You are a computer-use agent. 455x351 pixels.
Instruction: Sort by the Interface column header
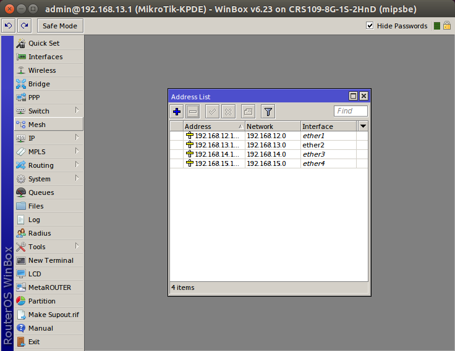328,126
